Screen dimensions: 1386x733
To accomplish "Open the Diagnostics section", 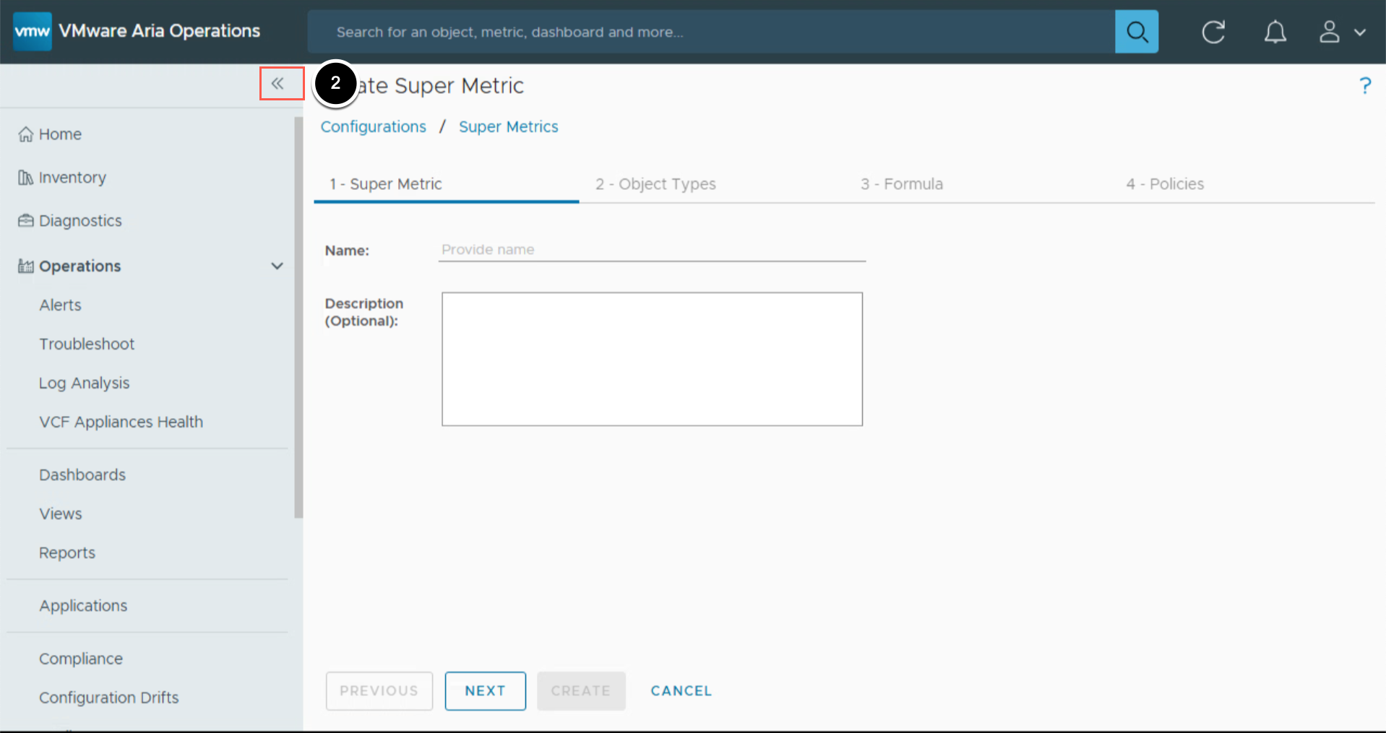I will click(80, 221).
